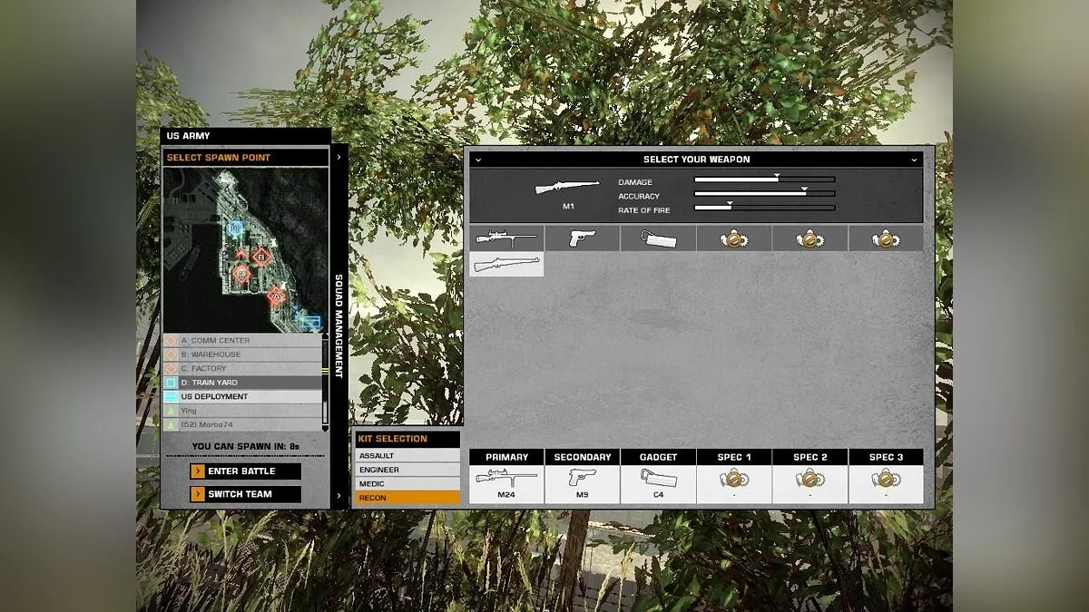Click the SWITCH TEAM button
The width and height of the screenshot is (1089, 612).
click(x=245, y=494)
